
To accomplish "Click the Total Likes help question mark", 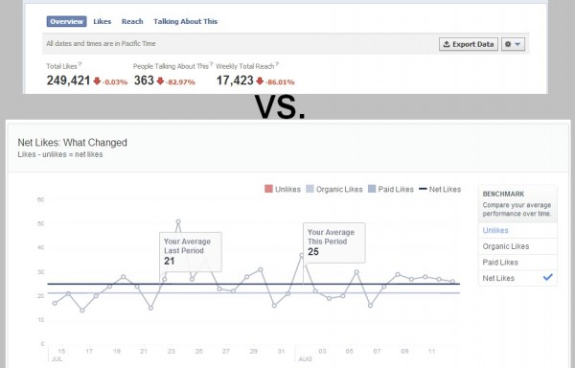I will pyautogui.click(x=80, y=64).
